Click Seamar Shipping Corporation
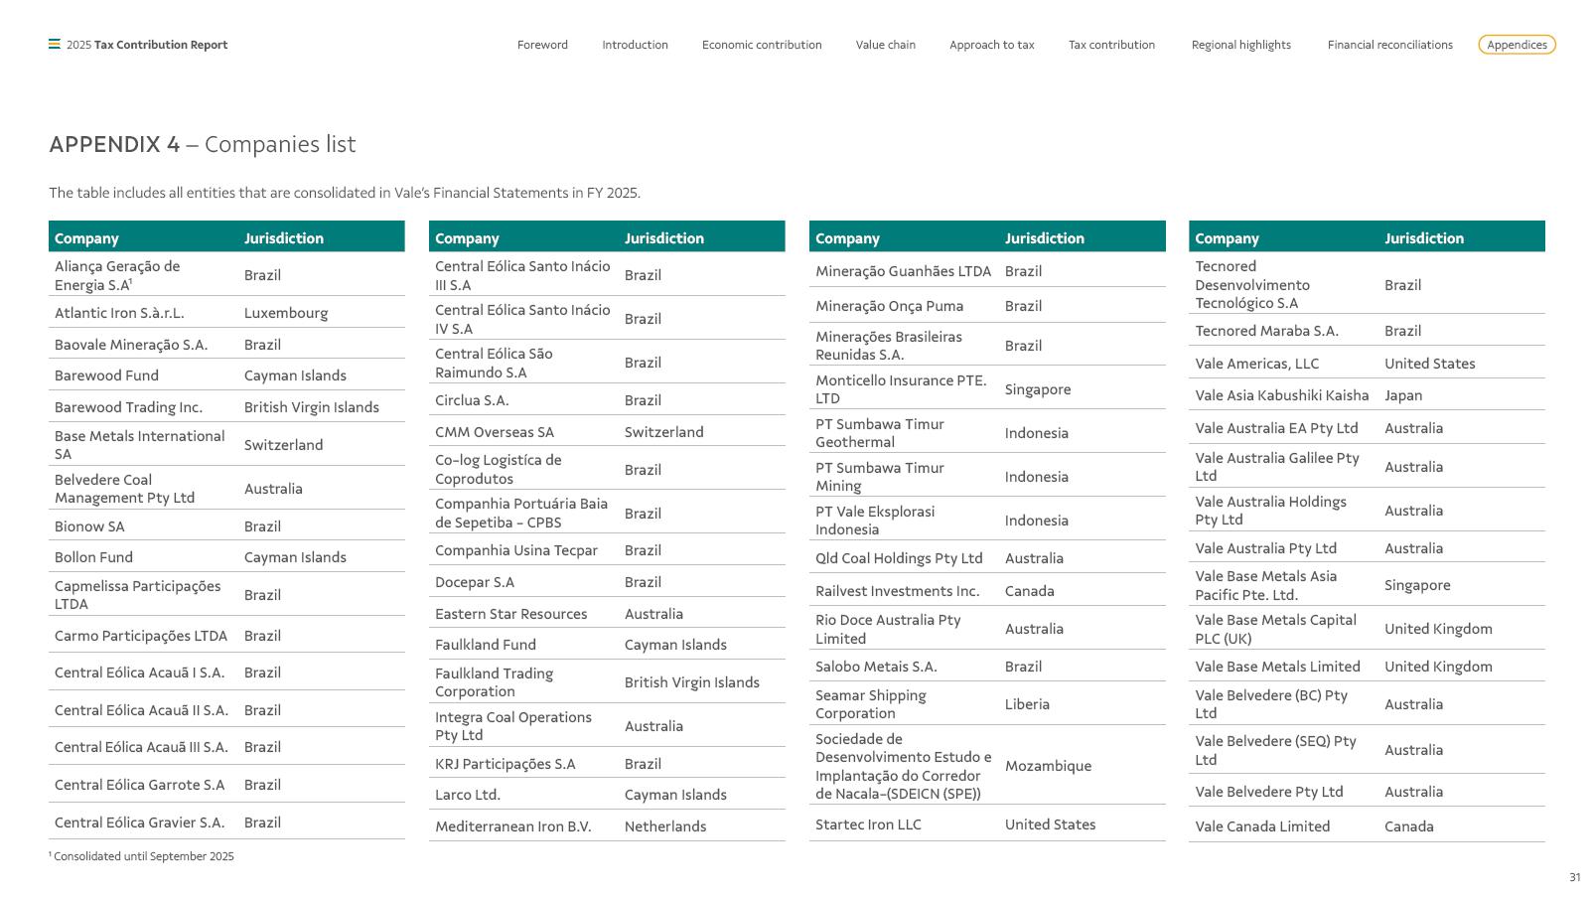 [x=871, y=704]
